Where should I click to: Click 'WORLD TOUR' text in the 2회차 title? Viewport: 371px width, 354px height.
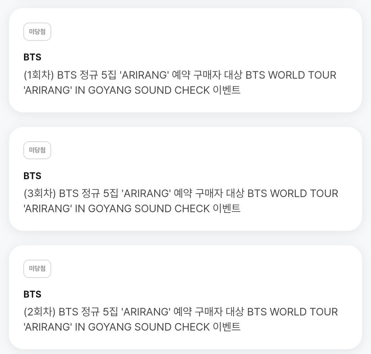pos(304,312)
